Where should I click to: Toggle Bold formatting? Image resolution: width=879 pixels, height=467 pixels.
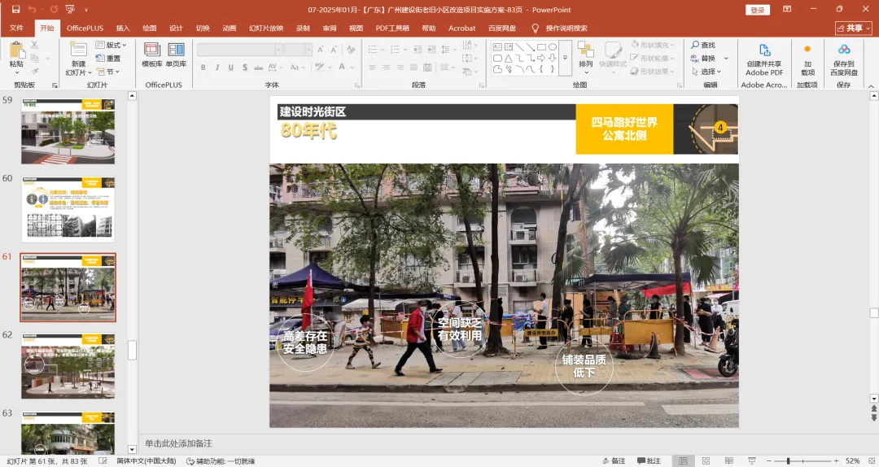coord(203,68)
